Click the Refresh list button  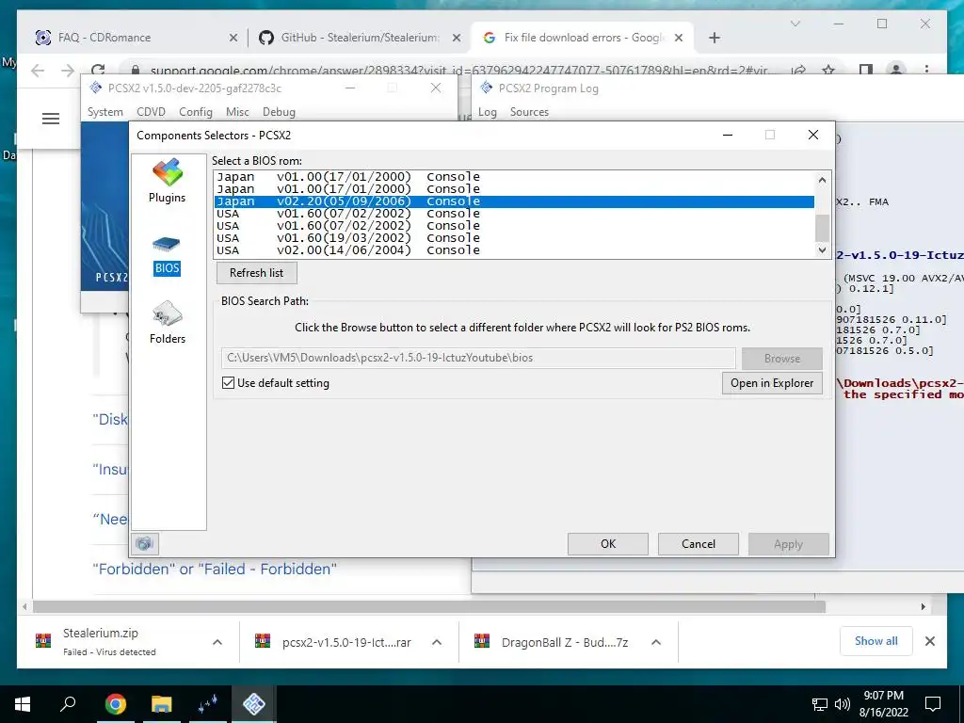pos(256,272)
